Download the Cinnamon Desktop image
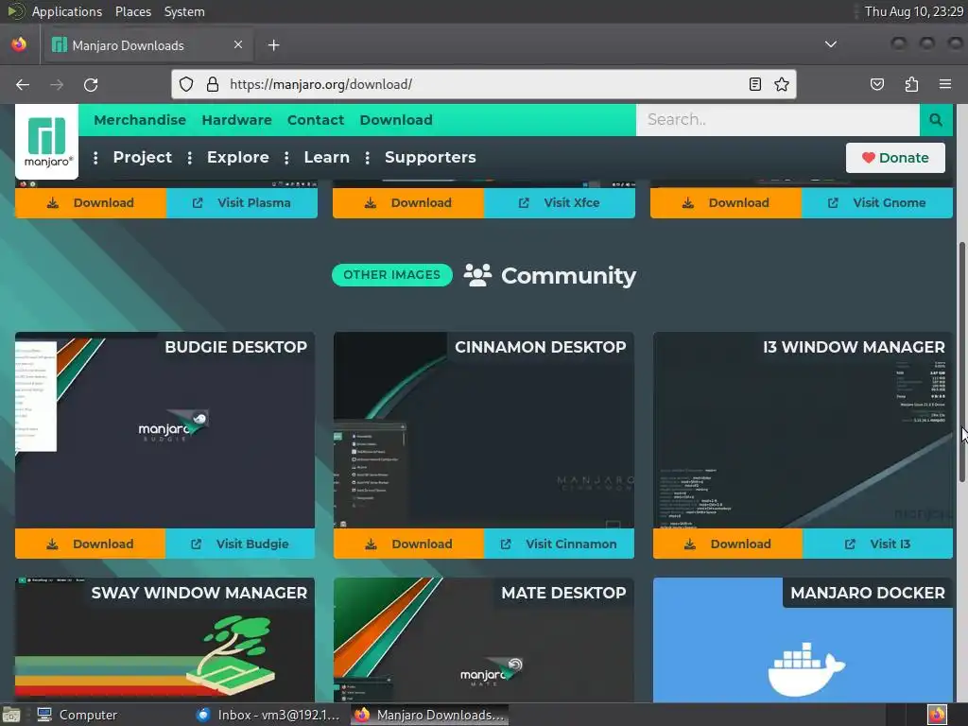 point(408,544)
